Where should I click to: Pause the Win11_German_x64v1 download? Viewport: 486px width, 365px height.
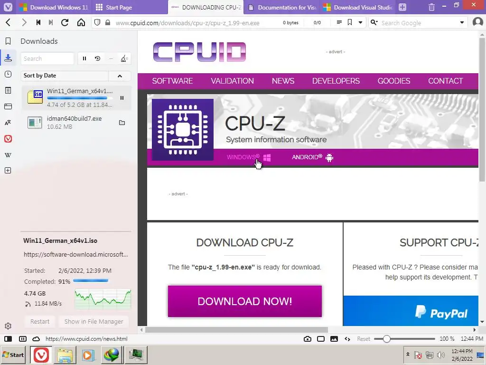(x=122, y=98)
